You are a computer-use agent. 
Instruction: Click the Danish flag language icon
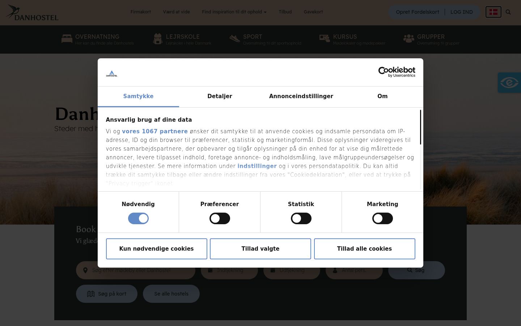coord(493,12)
